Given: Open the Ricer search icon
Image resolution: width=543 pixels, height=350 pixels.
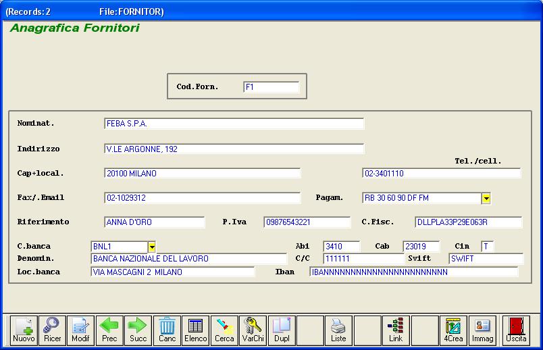Looking at the screenshot, I should (52, 330).
